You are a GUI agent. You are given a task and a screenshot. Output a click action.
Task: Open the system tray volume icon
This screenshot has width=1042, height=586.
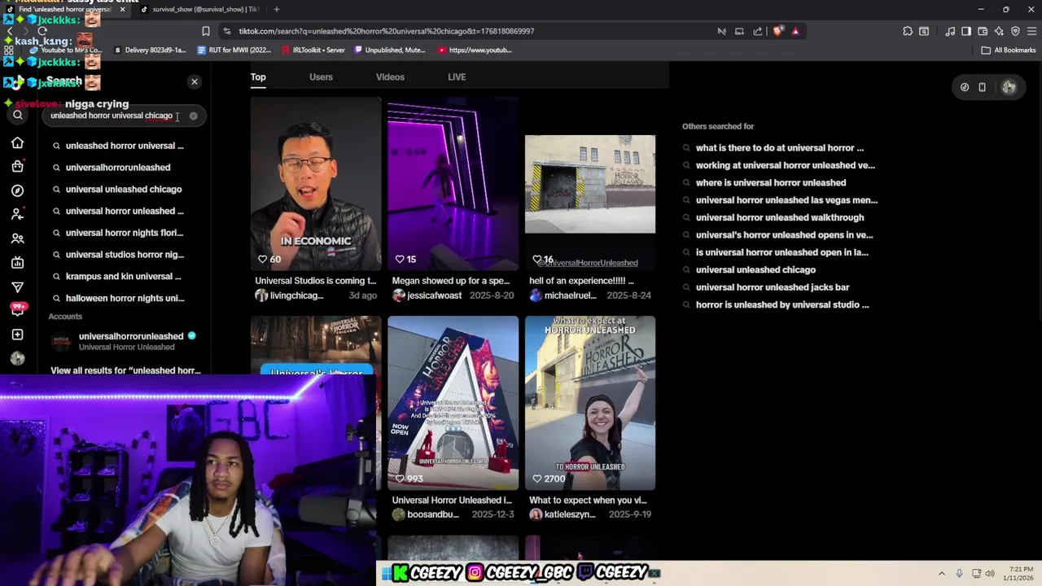(990, 574)
